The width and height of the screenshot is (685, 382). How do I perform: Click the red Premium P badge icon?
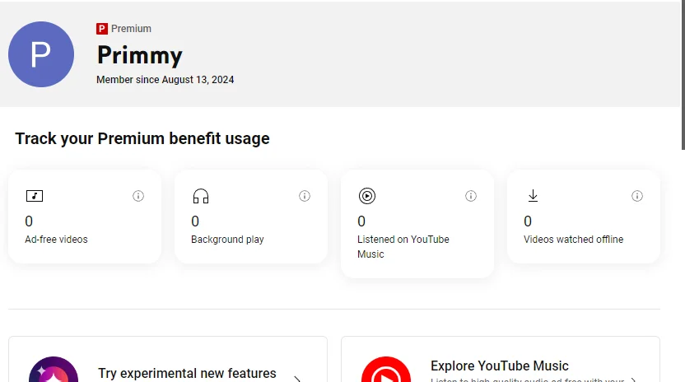click(x=102, y=29)
